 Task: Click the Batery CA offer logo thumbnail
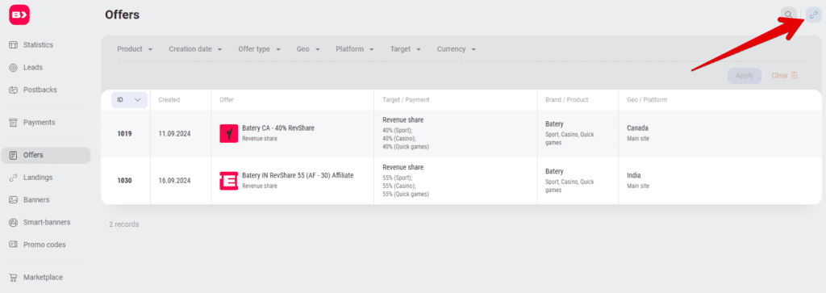click(228, 133)
